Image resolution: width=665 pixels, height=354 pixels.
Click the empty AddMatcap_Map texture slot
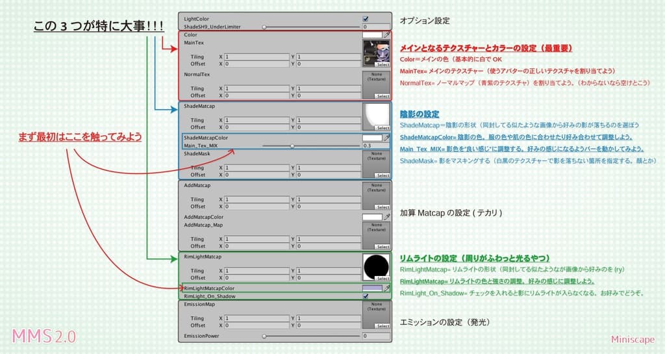coord(376,234)
